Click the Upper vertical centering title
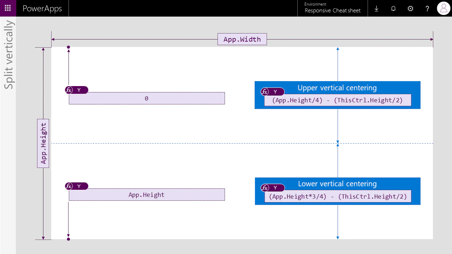Screen dimensions: 452x254 point(337,88)
